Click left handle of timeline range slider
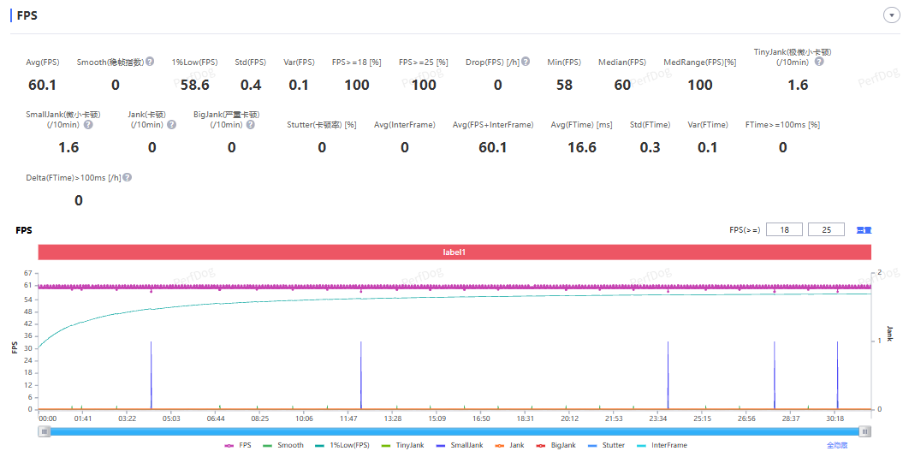 click(44, 430)
